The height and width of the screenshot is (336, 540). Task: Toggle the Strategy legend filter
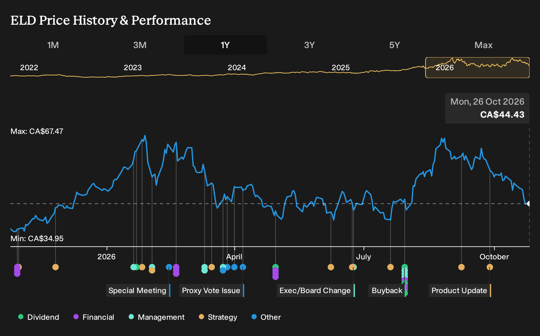click(218, 317)
